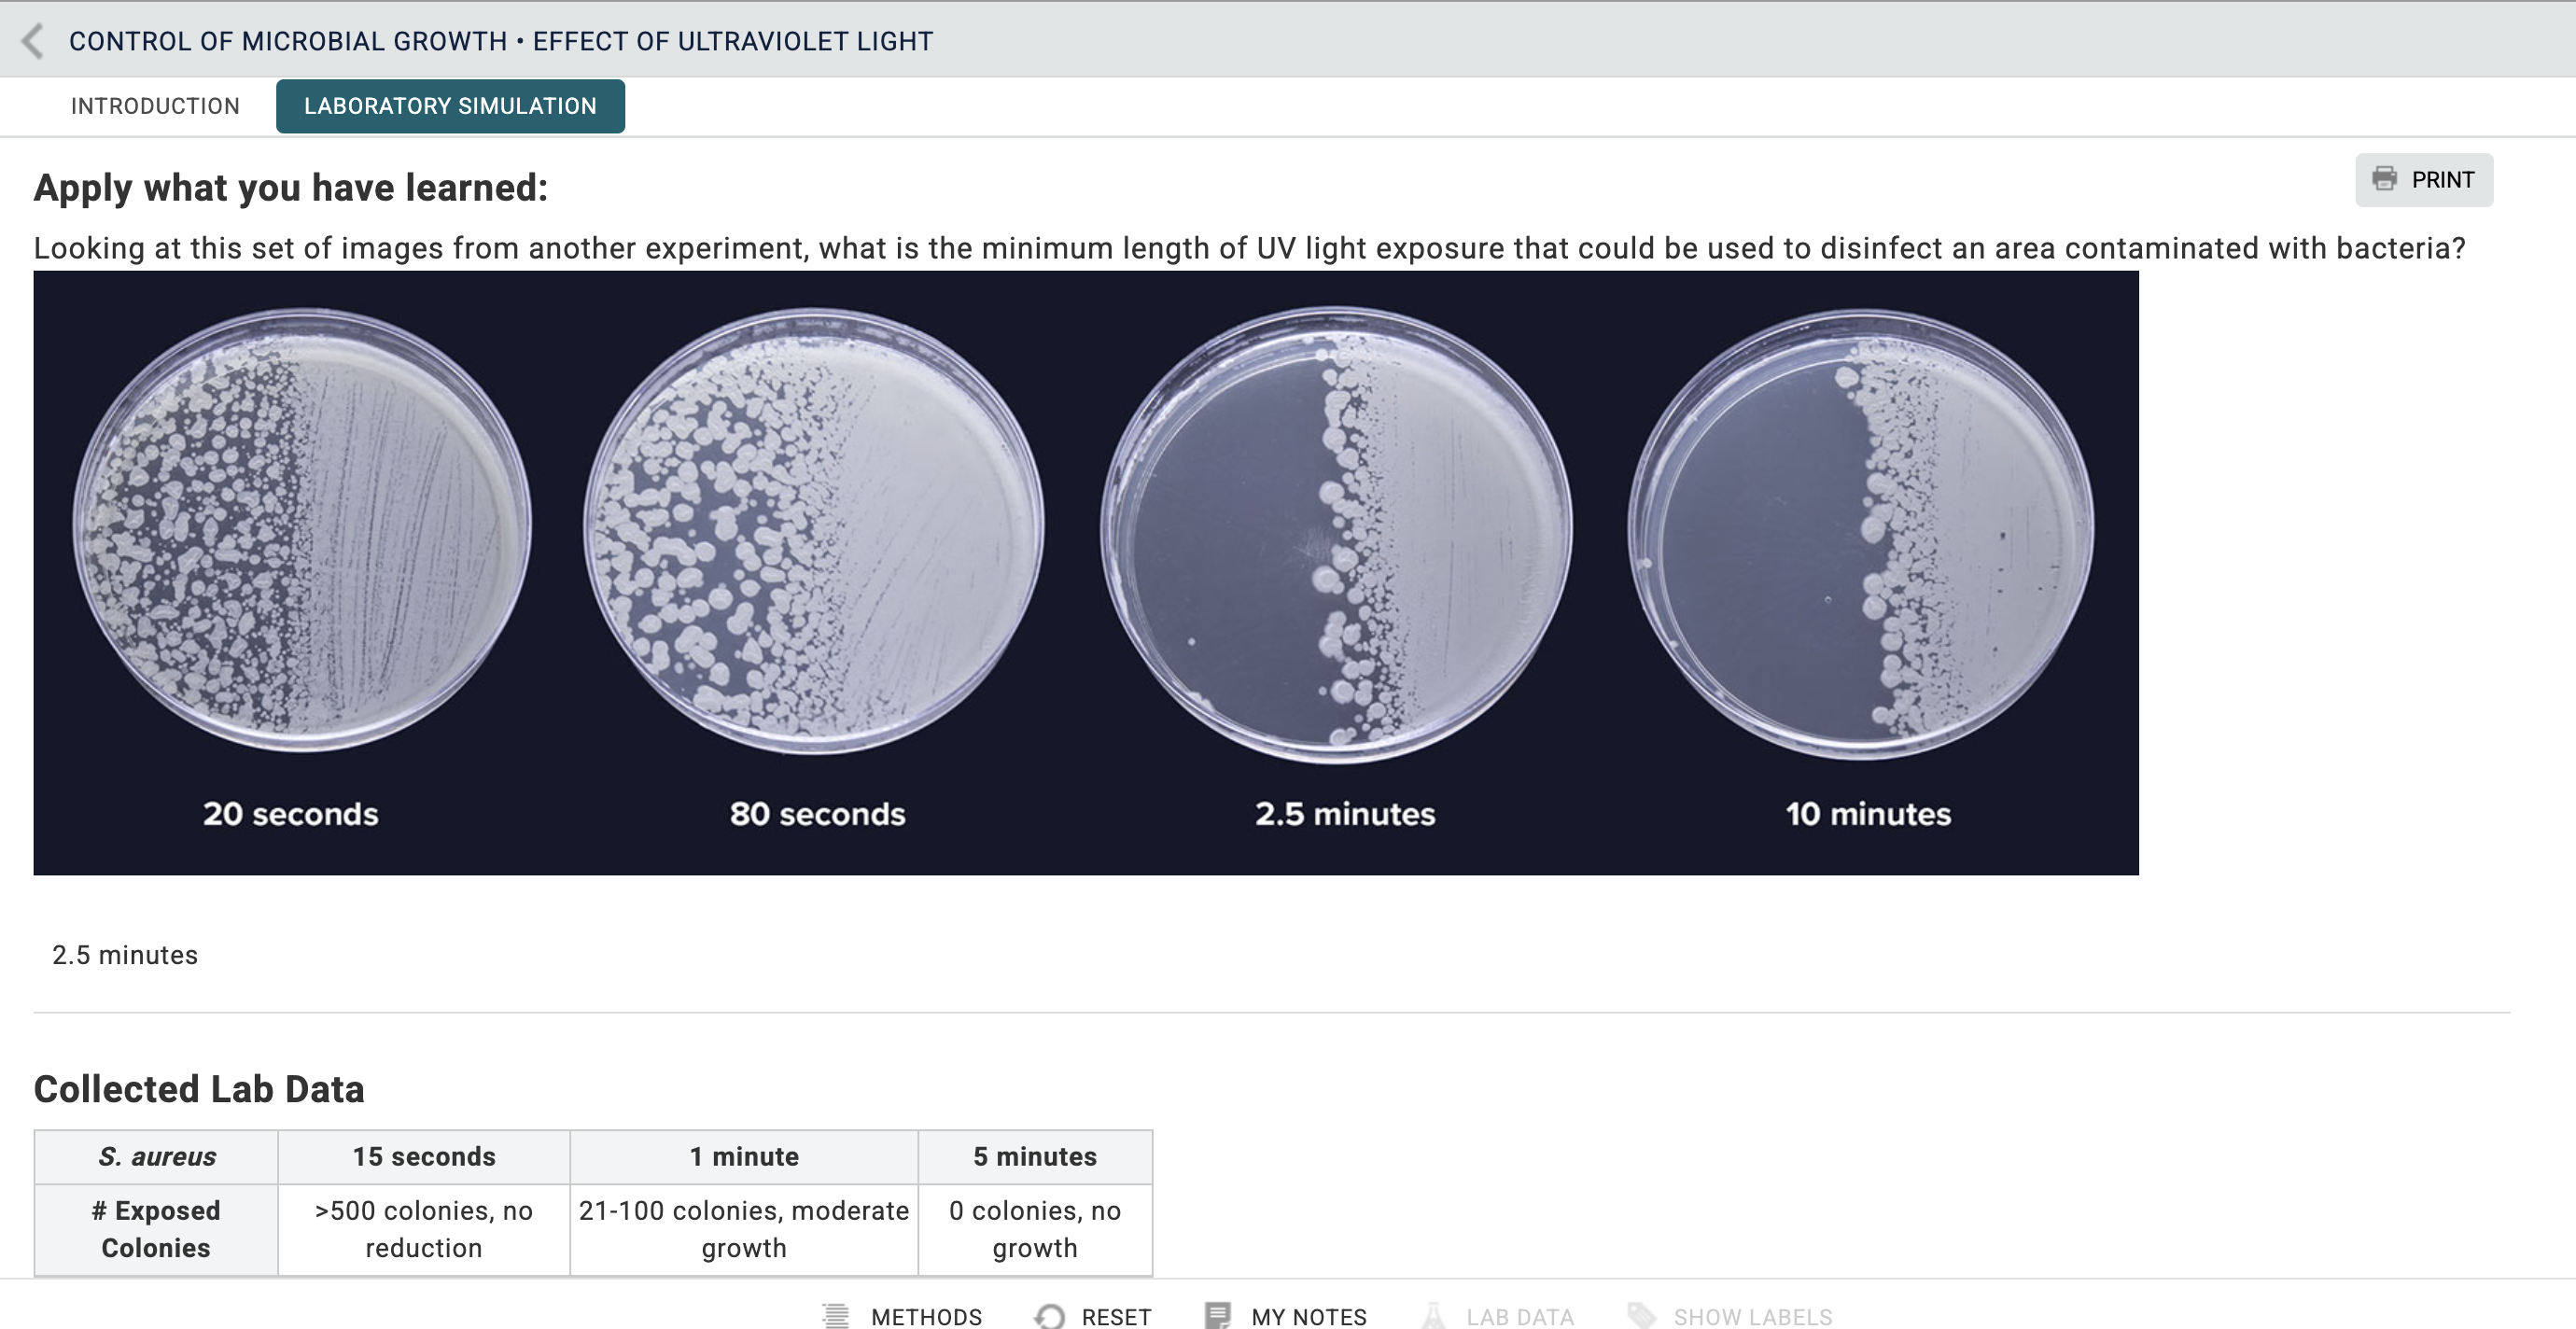Click the '1 minute' column header
The height and width of the screenshot is (1329, 2576).
tap(744, 1156)
